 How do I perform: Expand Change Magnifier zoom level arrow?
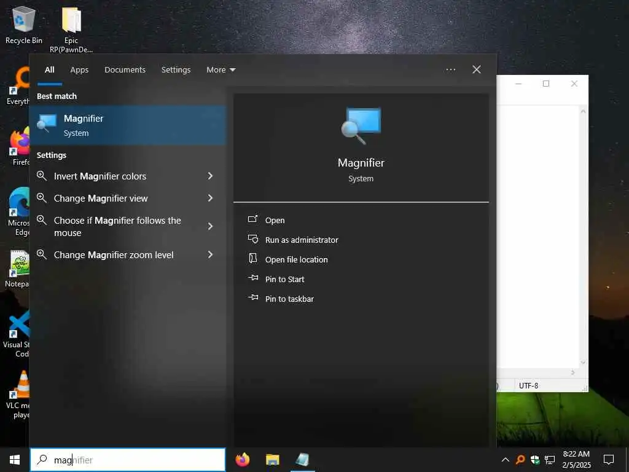[x=210, y=254]
